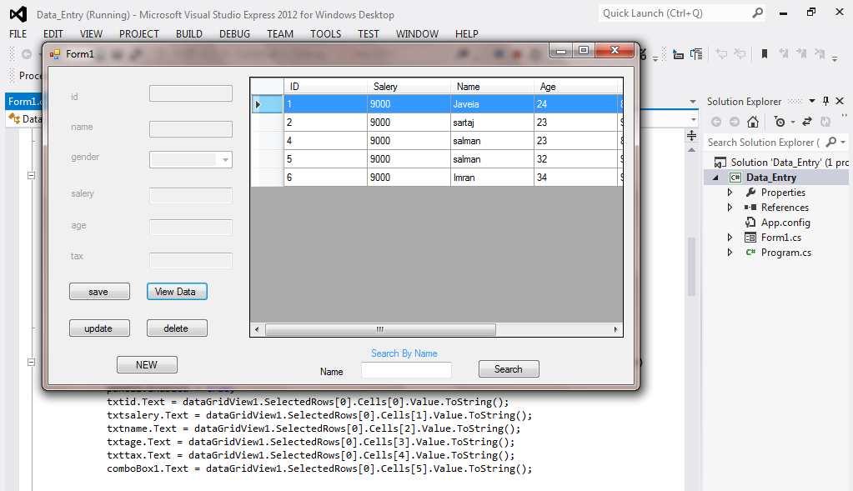The width and height of the screenshot is (853, 491).
Task: Open Solution Explorer search options dropdown
Action: (x=843, y=142)
